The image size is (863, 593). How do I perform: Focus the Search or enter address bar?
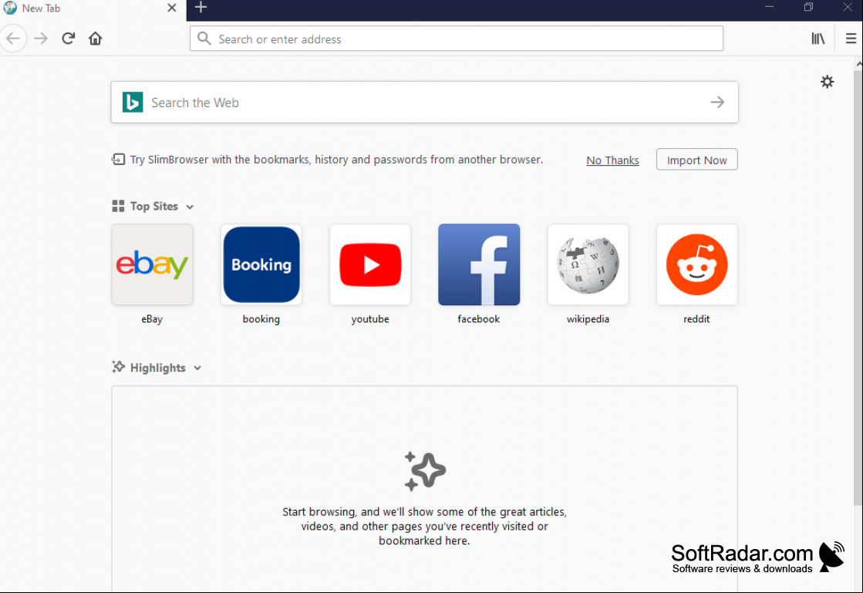point(457,39)
